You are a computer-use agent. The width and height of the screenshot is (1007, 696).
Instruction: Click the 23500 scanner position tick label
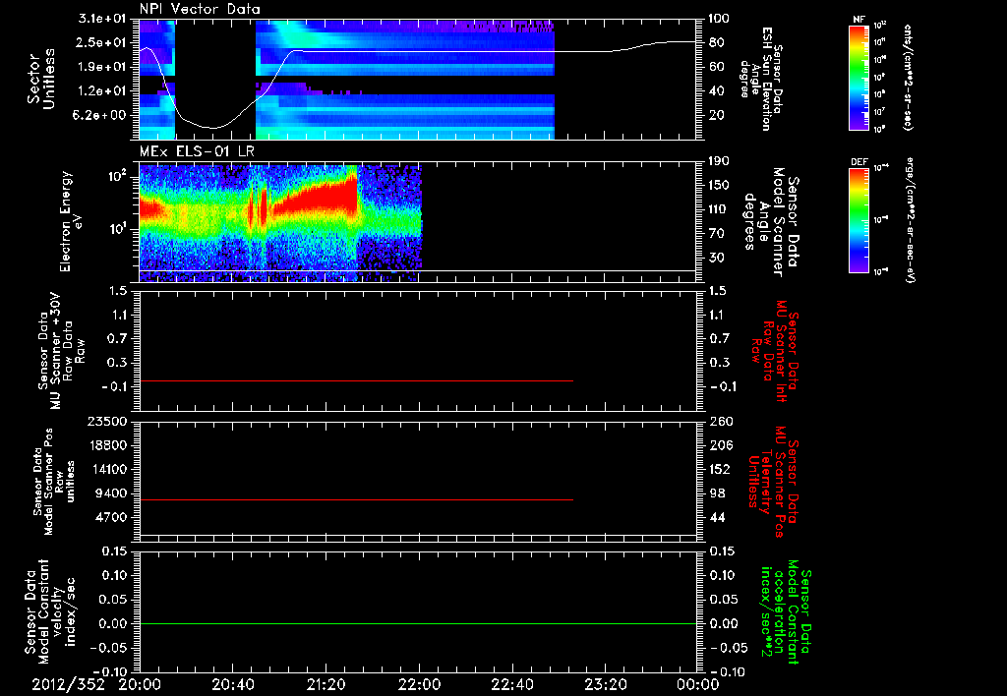coord(106,422)
